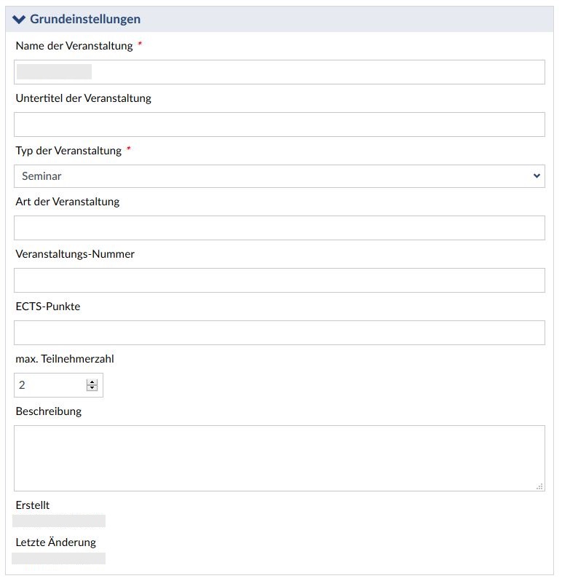Decrease max. Teilnehmerzahl with the down arrow
The width and height of the screenshot is (562, 581).
tap(92, 388)
